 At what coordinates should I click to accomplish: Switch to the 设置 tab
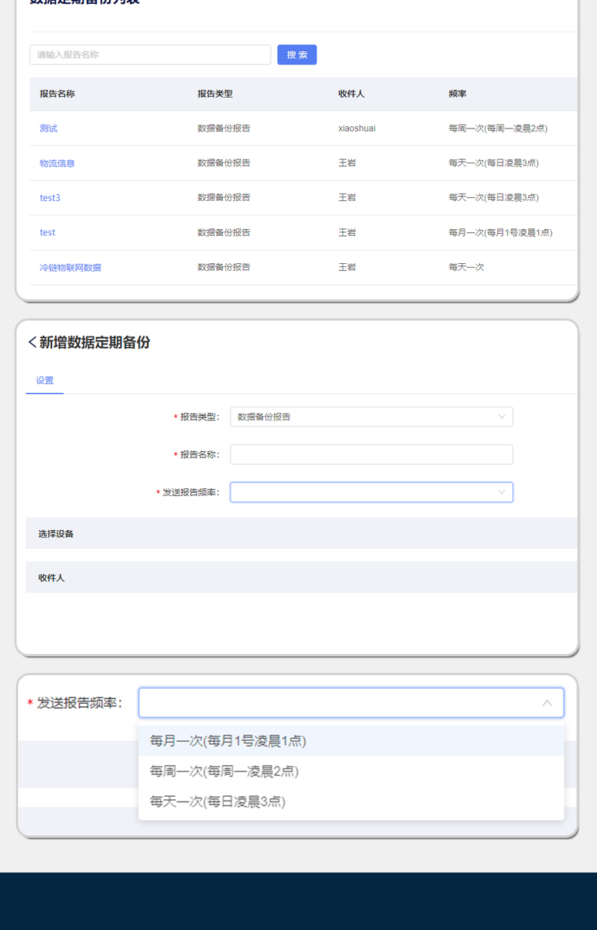coord(45,380)
